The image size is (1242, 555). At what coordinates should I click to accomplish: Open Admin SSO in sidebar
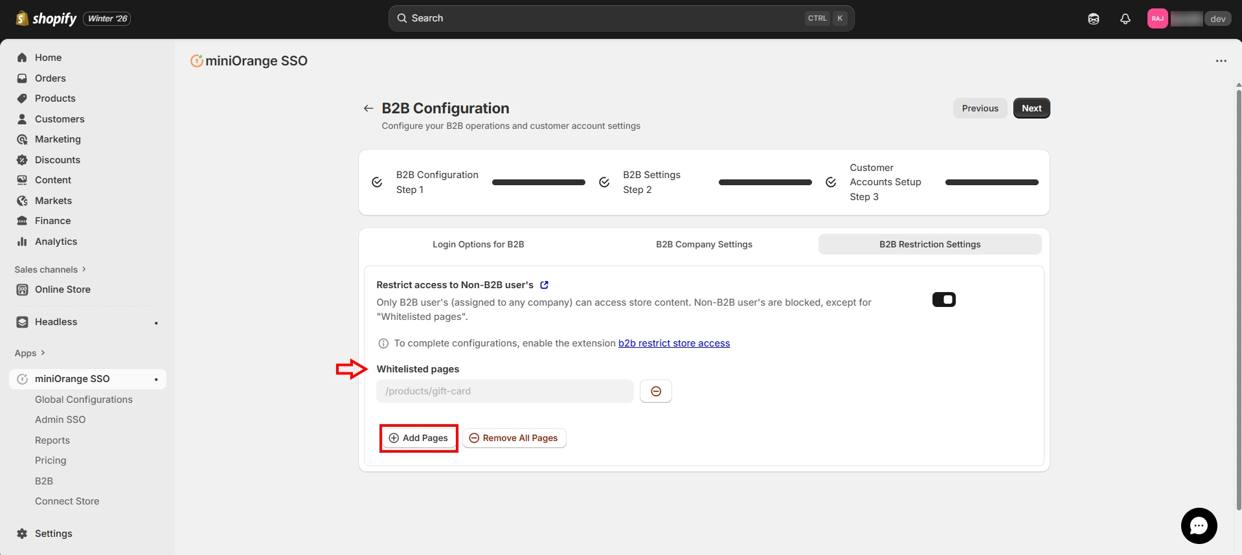(60, 420)
